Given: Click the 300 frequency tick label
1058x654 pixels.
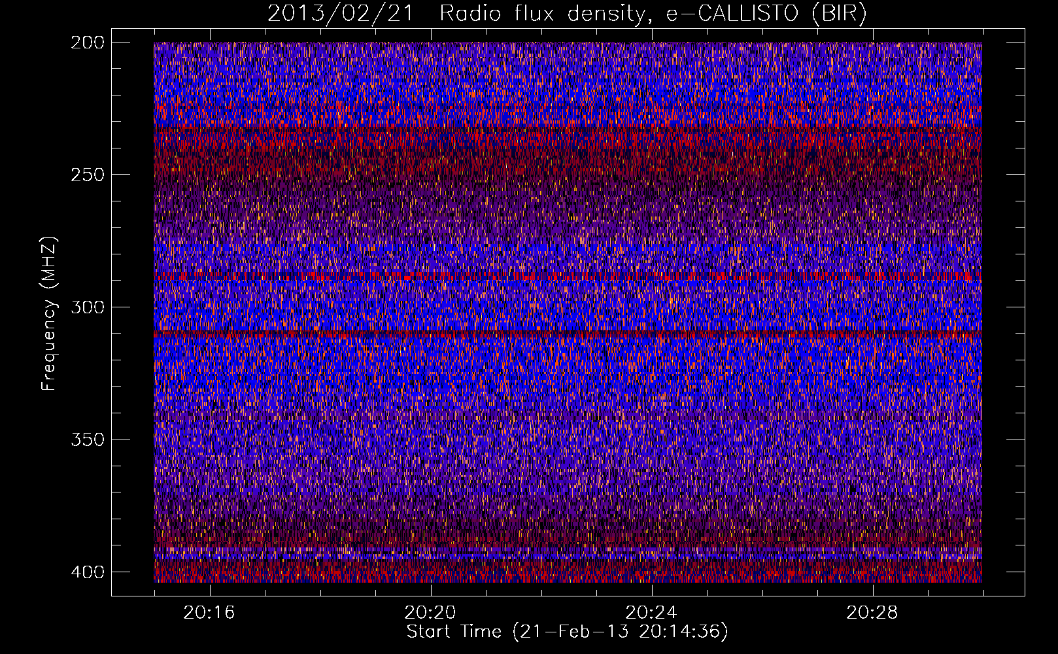Looking at the screenshot, I should click(87, 307).
